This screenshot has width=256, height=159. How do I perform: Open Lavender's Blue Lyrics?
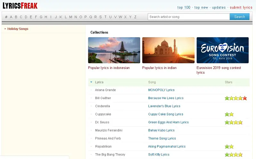pos(164,106)
